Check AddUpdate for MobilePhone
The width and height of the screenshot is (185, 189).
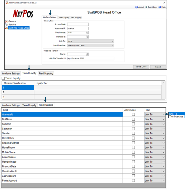click(133, 152)
